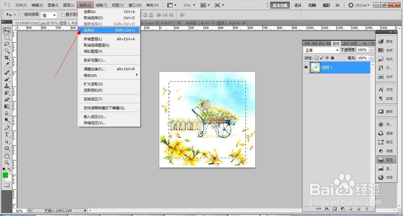
Task: Open the 动作 actions panel
Action: coord(386,77)
